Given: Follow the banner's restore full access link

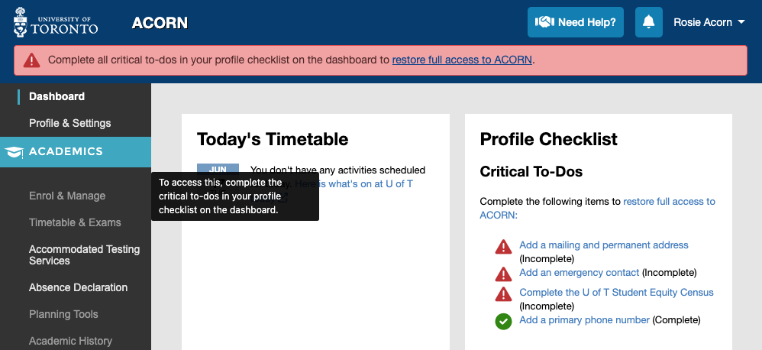Looking at the screenshot, I should pyautogui.click(x=462, y=60).
